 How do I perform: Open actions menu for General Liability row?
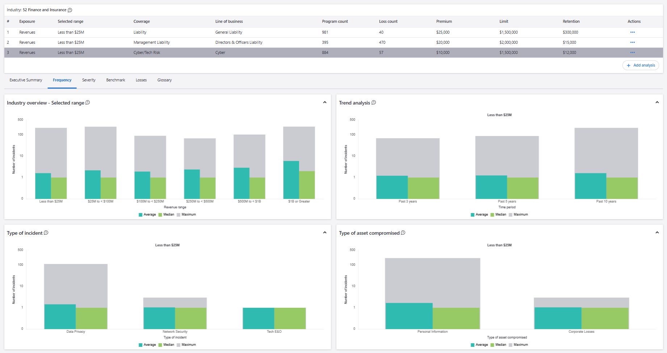coord(632,32)
